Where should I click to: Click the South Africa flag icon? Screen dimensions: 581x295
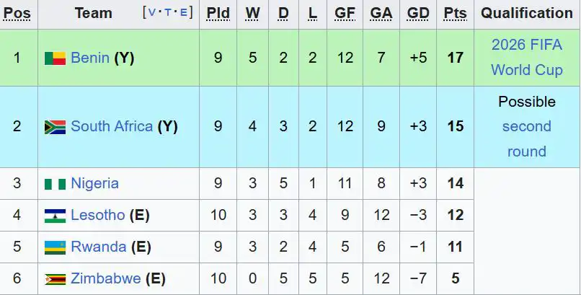[x=56, y=127]
